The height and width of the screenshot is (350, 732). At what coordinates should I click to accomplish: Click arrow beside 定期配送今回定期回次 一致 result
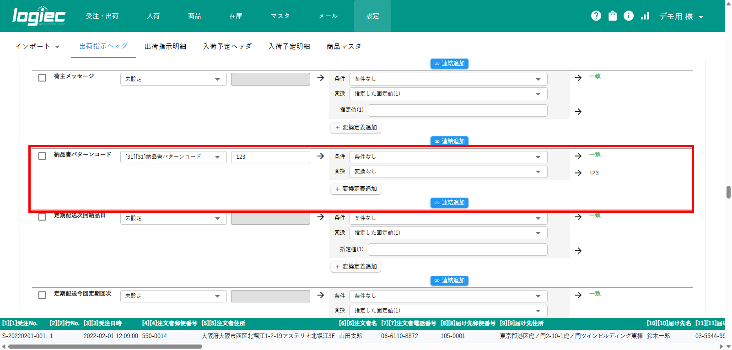pyautogui.click(x=578, y=295)
